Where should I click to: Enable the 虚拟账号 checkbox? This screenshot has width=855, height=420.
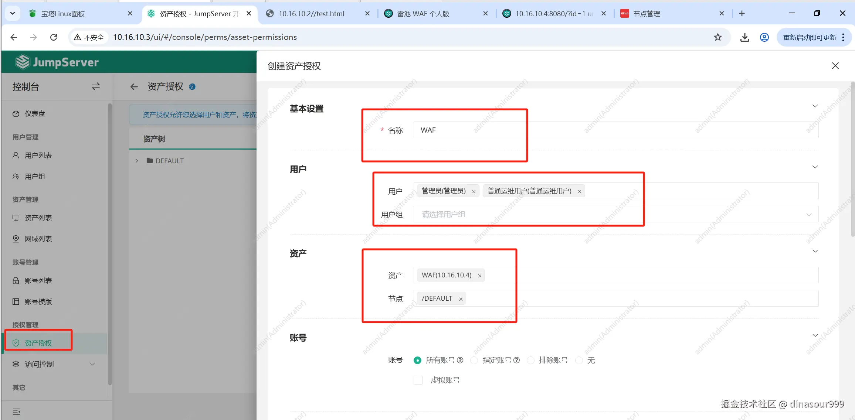418,380
